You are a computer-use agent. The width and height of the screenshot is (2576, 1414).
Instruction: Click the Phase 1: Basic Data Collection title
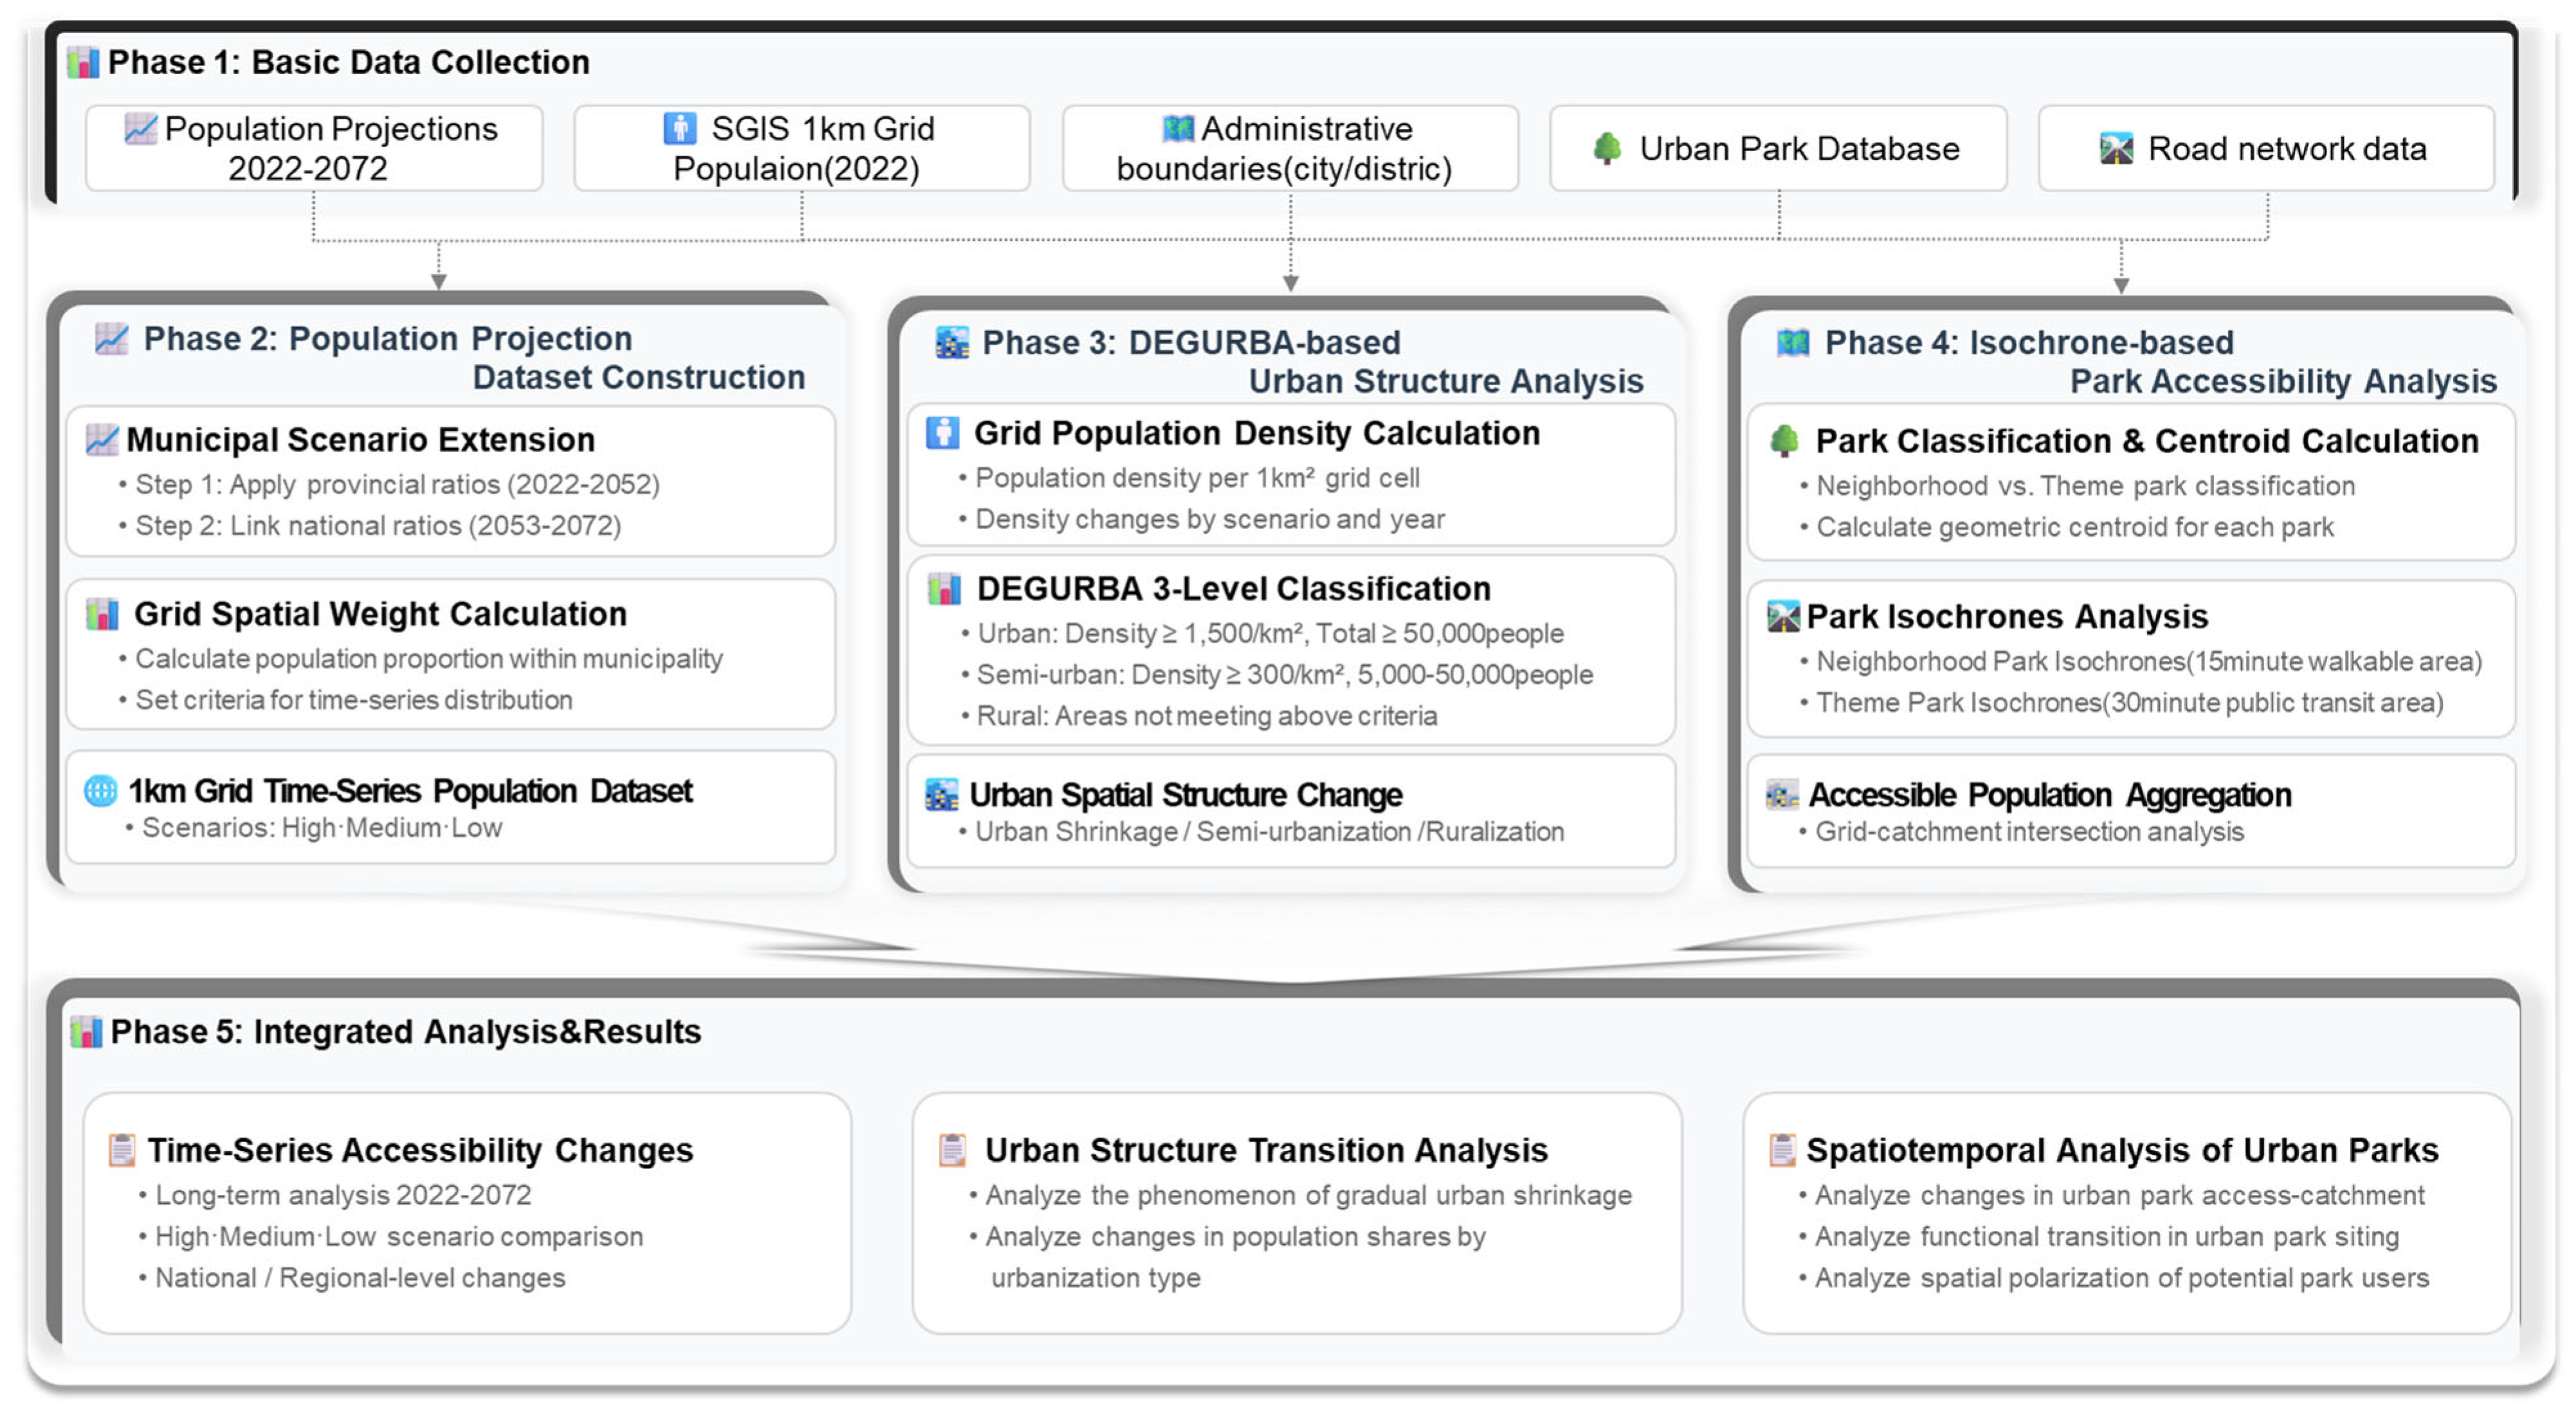tap(348, 62)
